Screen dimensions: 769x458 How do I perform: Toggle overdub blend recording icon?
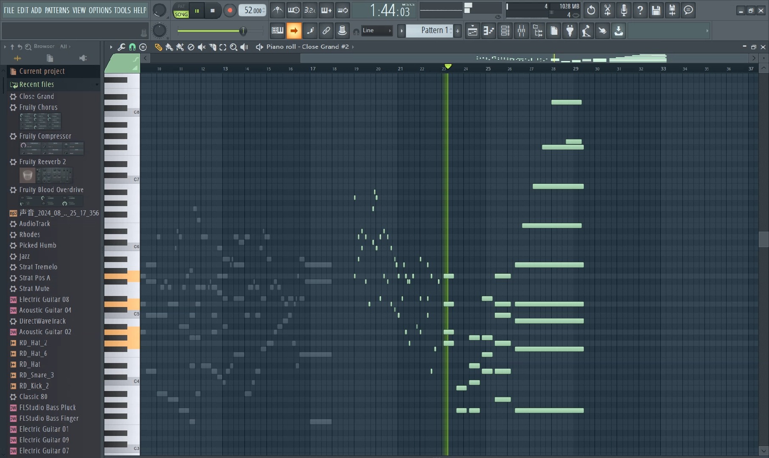pos(326,10)
